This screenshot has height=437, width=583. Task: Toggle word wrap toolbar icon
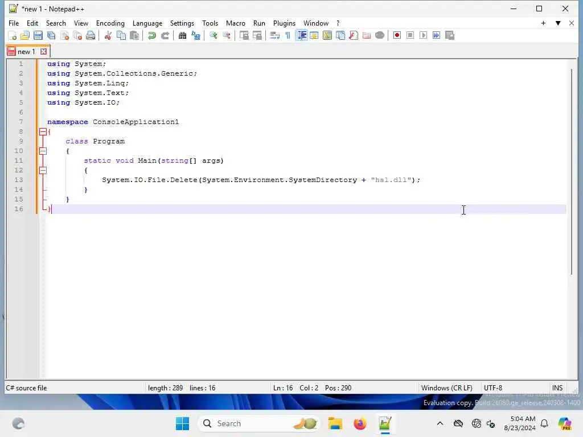(x=274, y=36)
